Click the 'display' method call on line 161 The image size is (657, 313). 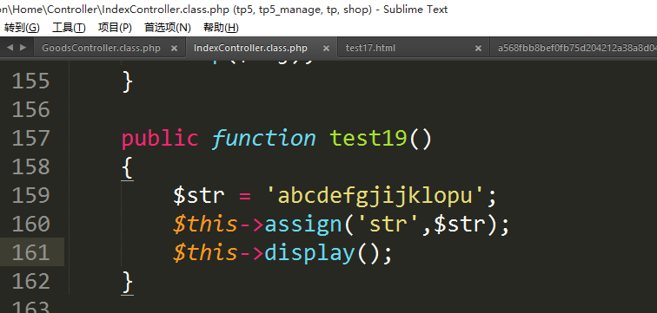click(x=309, y=253)
